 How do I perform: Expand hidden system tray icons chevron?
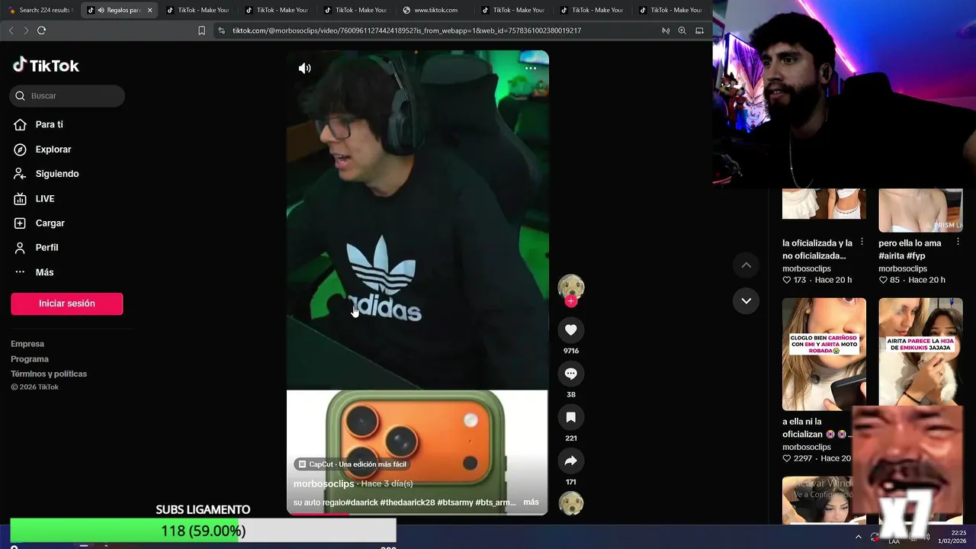(x=859, y=537)
